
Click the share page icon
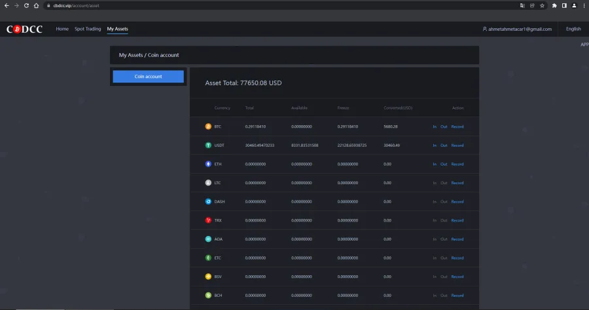(532, 6)
